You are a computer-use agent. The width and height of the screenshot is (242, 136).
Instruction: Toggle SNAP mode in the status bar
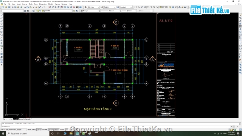[x=29, y=130]
